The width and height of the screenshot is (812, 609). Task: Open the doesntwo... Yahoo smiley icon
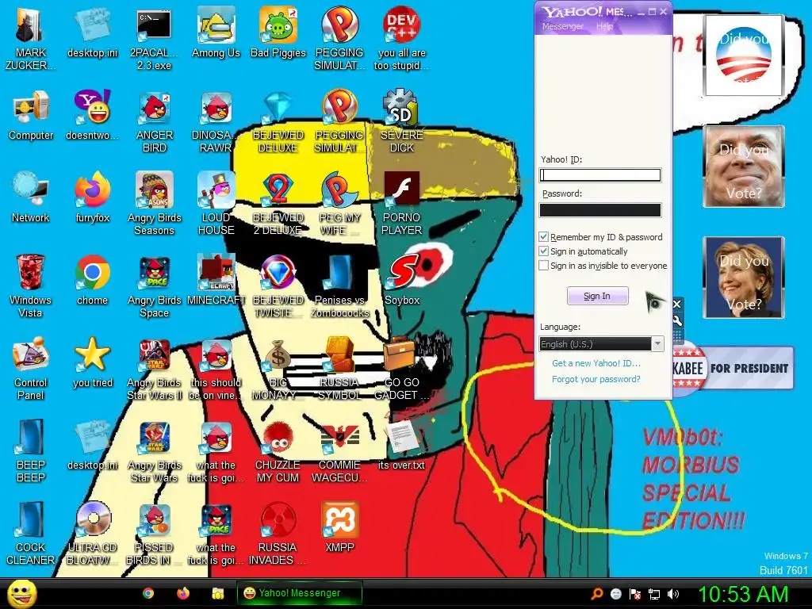pyautogui.click(x=92, y=115)
